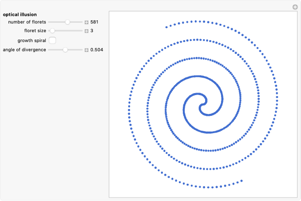Click the plus icon beside floret size
This screenshot has height=201, width=301.
[86, 31]
